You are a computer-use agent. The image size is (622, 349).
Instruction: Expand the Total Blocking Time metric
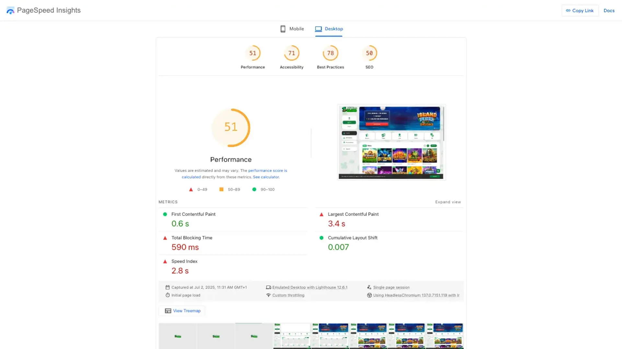pos(233,243)
